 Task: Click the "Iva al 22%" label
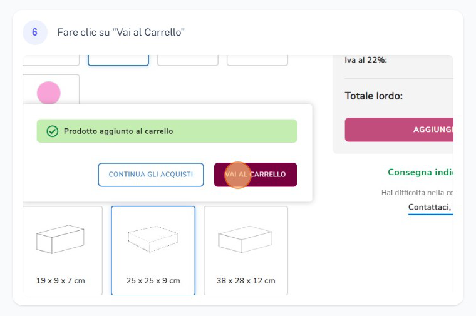point(366,60)
